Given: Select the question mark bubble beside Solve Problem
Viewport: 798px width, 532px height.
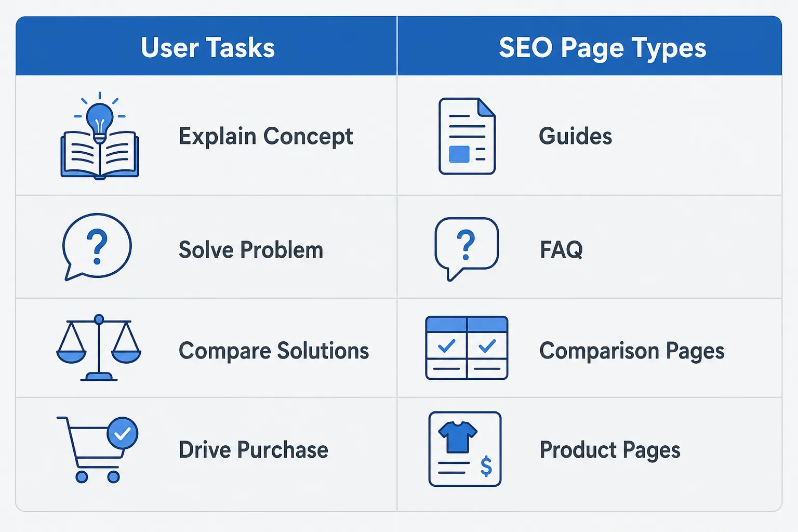Looking at the screenshot, I should tap(97, 247).
